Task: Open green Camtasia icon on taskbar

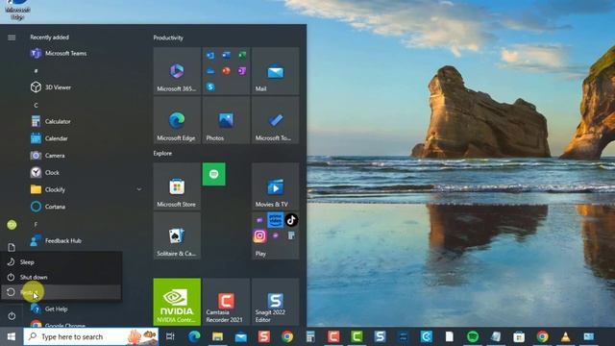Action: click(357, 336)
